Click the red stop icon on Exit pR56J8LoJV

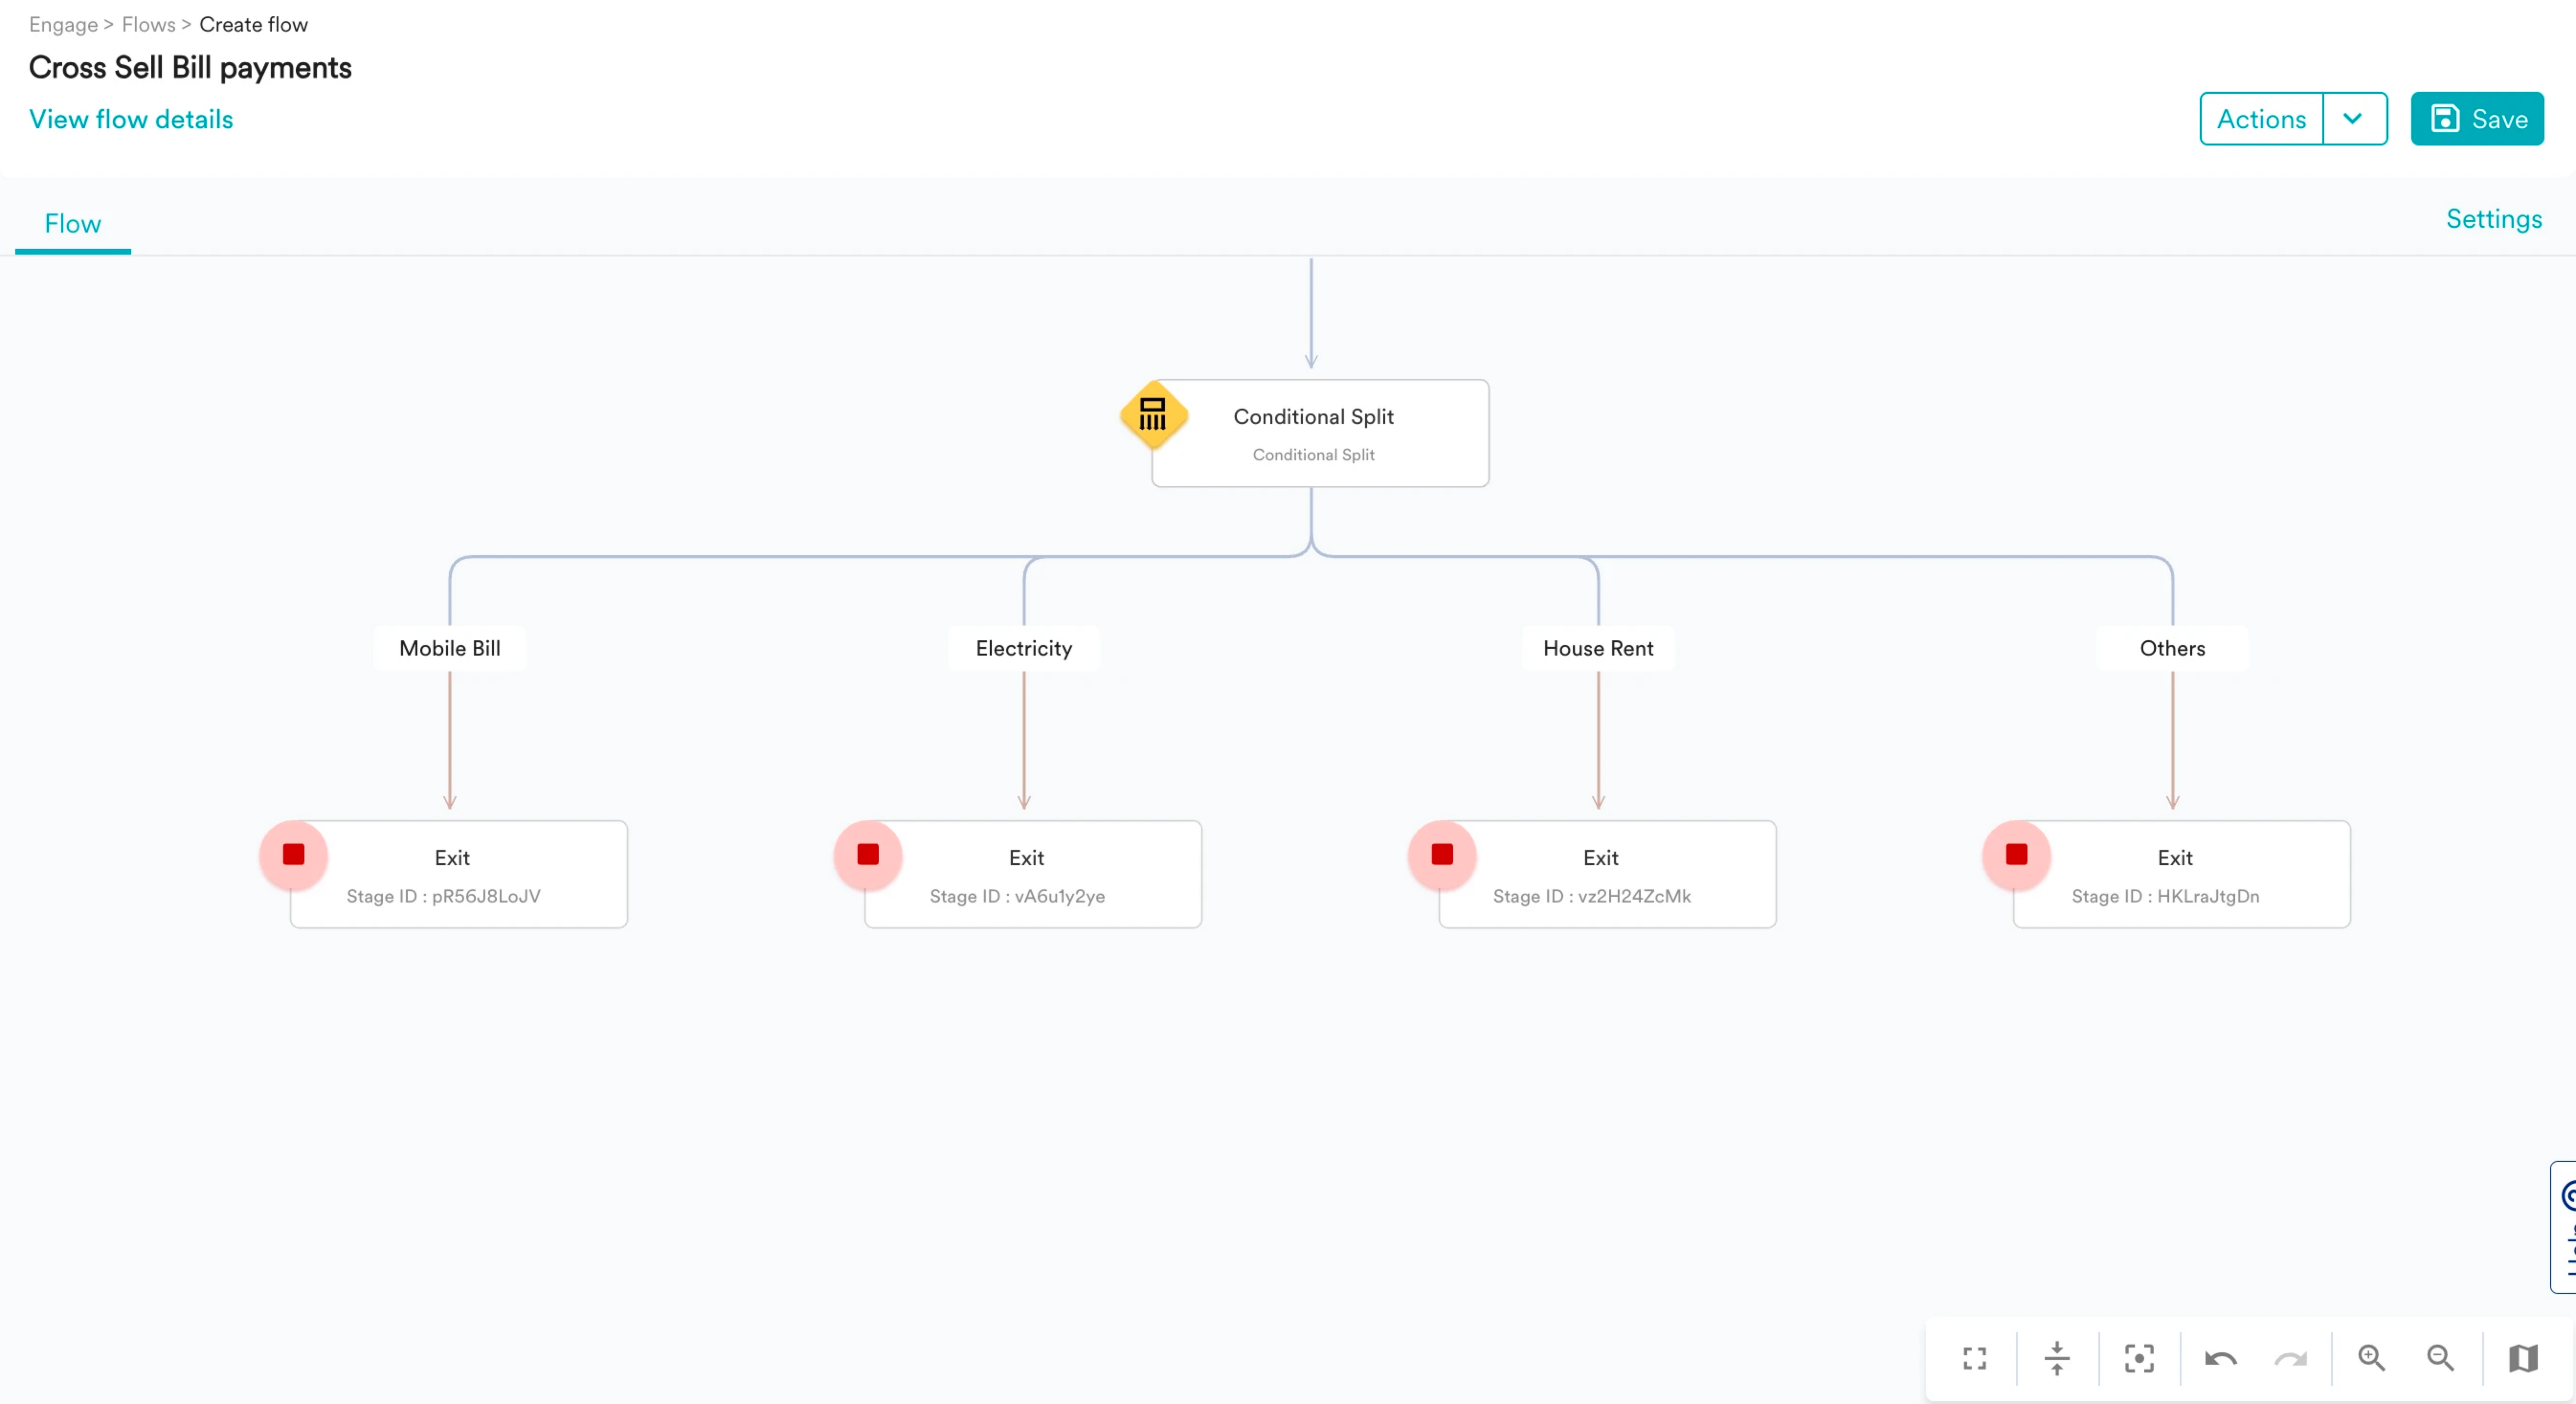(294, 855)
